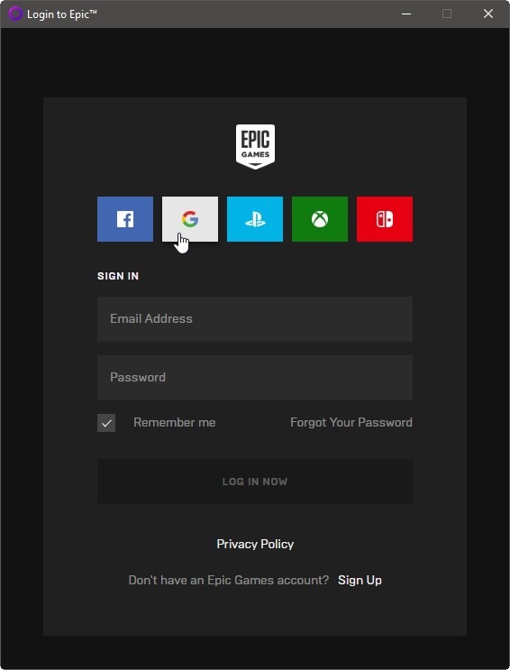Click the Epic Games logo

tap(255, 147)
